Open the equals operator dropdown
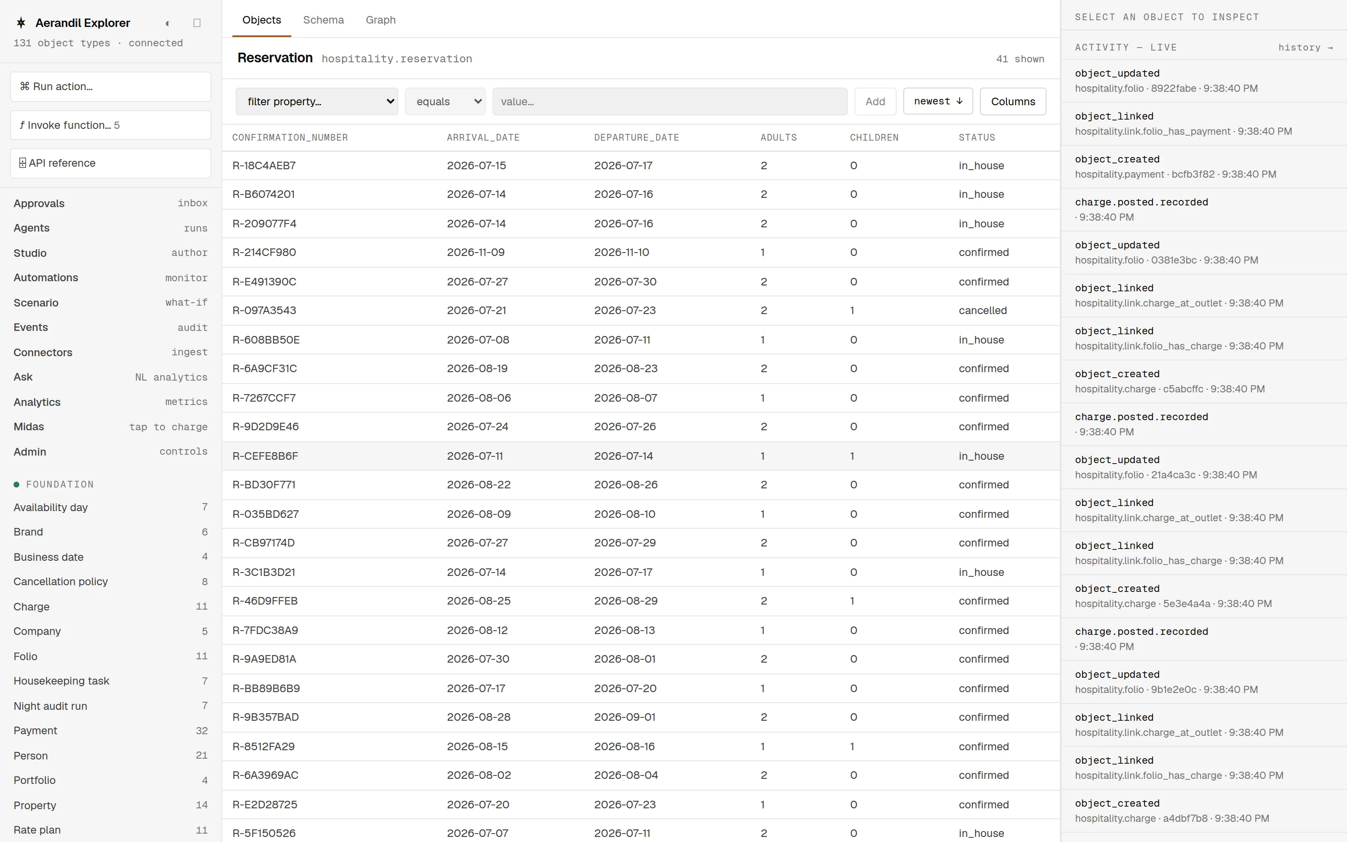Viewport: 1347px width, 842px height. pos(445,101)
